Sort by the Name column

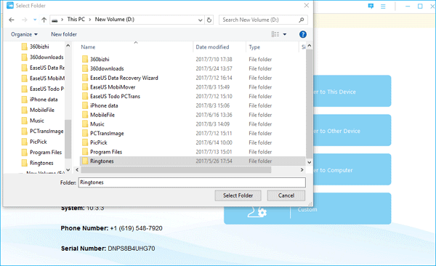[88, 47]
